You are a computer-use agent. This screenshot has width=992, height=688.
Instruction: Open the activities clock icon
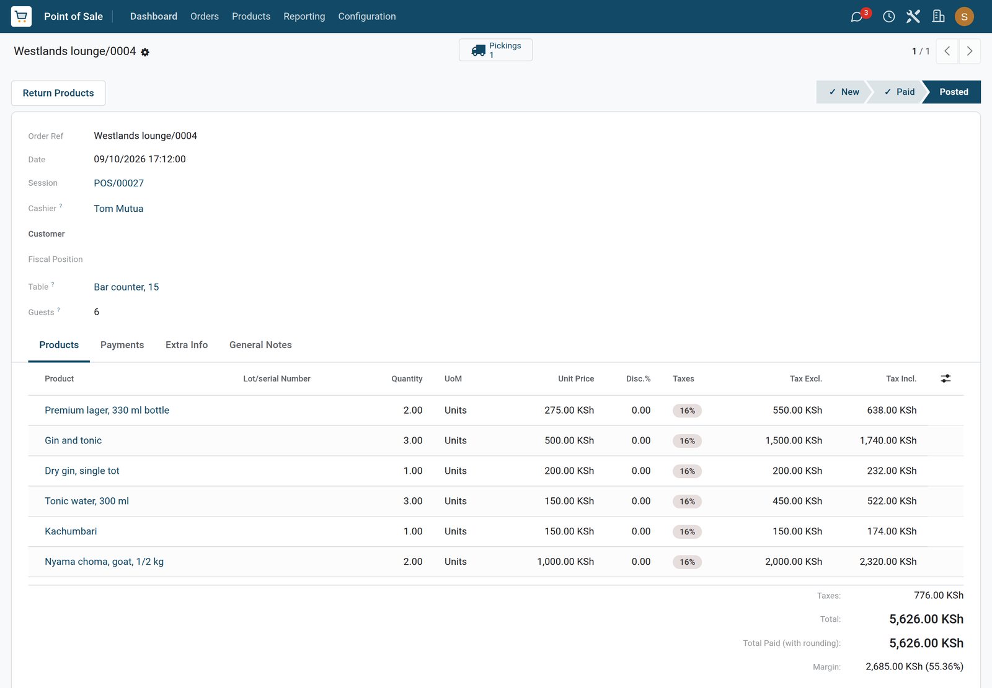tap(889, 17)
